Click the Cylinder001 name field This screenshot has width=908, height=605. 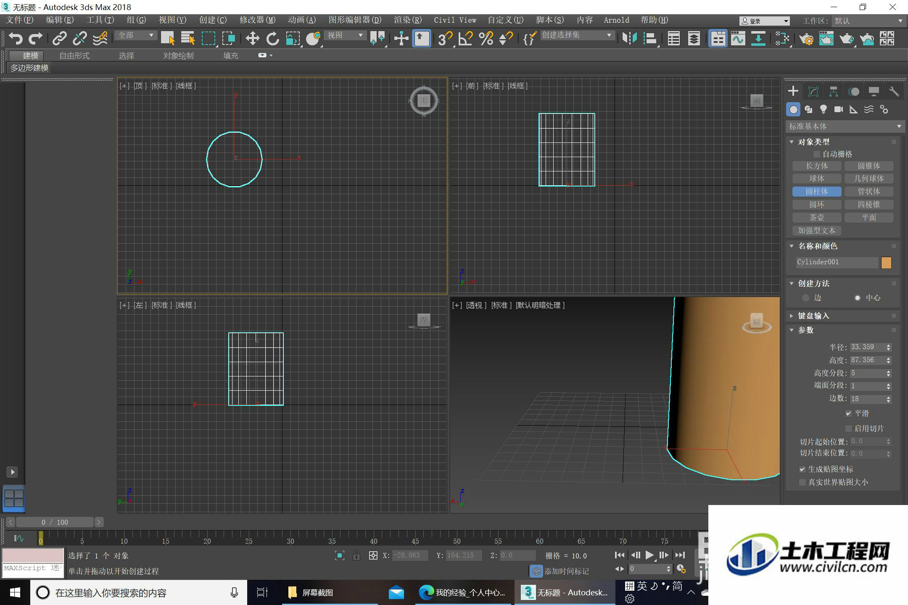[x=837, y=262]
